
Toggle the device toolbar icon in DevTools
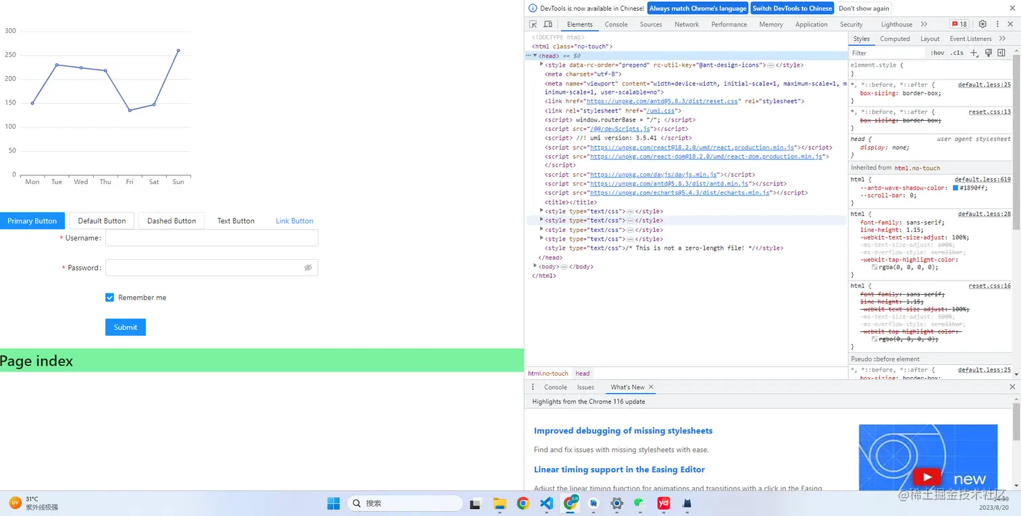[x=548, y=24]
